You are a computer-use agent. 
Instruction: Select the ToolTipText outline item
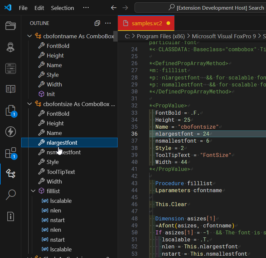(69, 172)
